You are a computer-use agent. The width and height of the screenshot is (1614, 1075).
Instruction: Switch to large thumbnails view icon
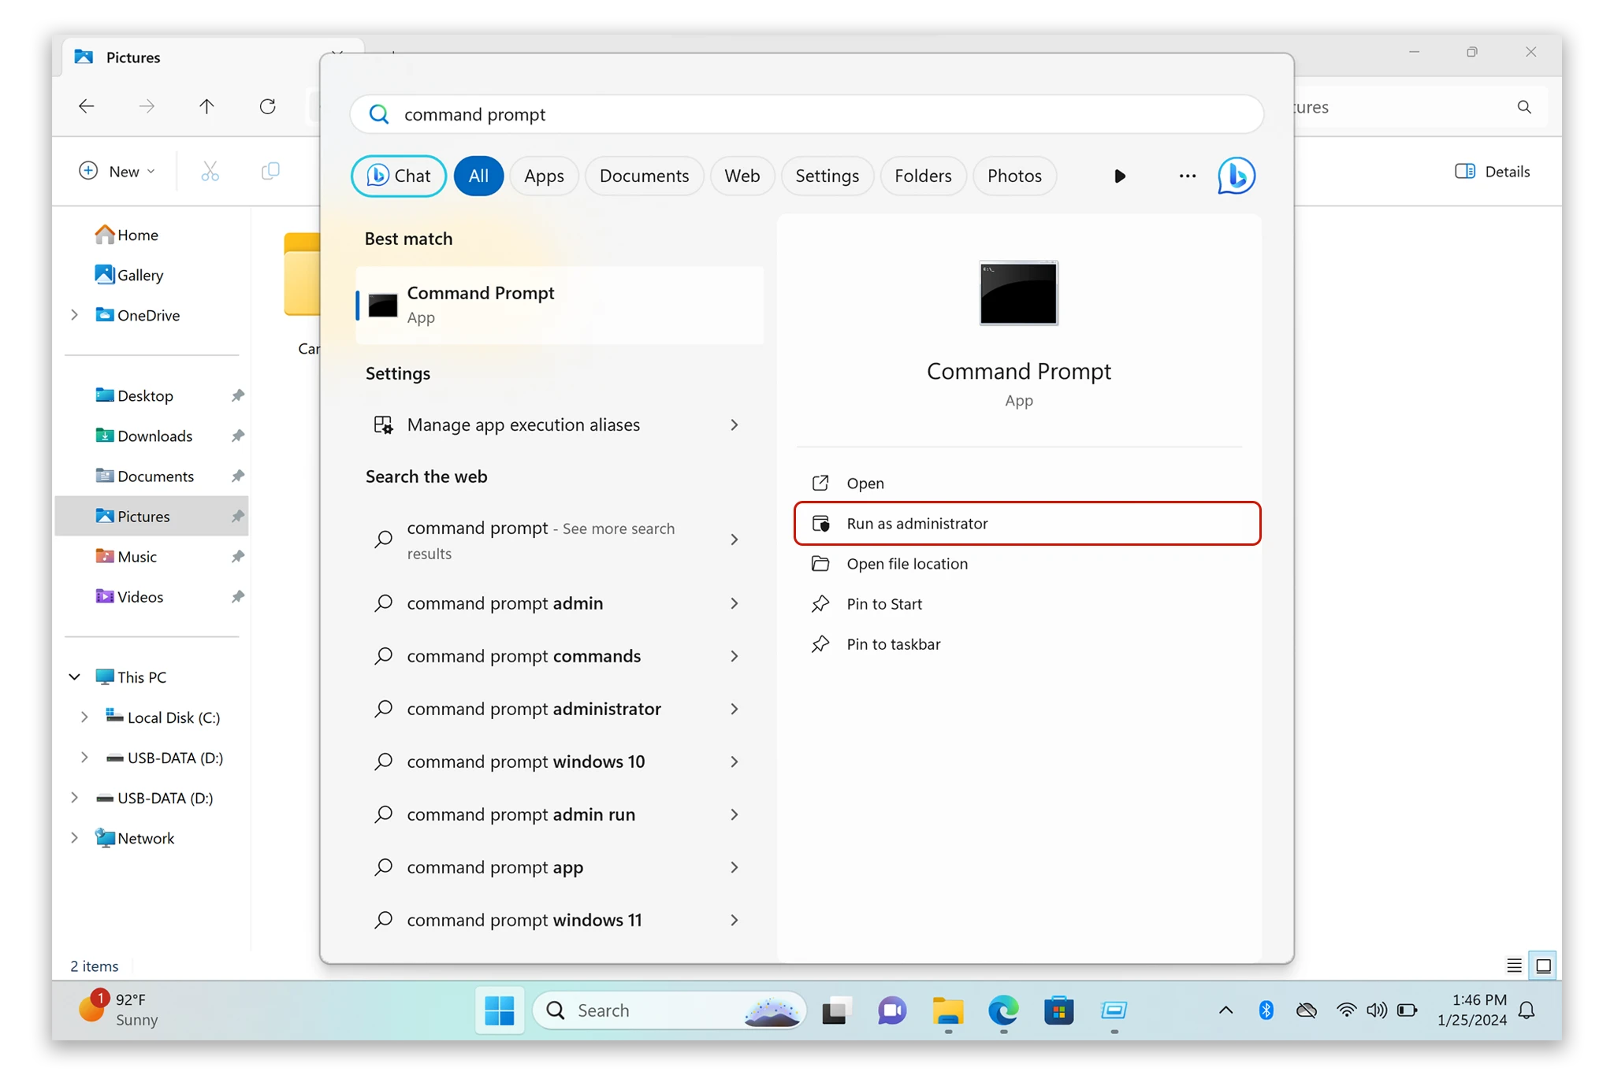[1543, 966]
